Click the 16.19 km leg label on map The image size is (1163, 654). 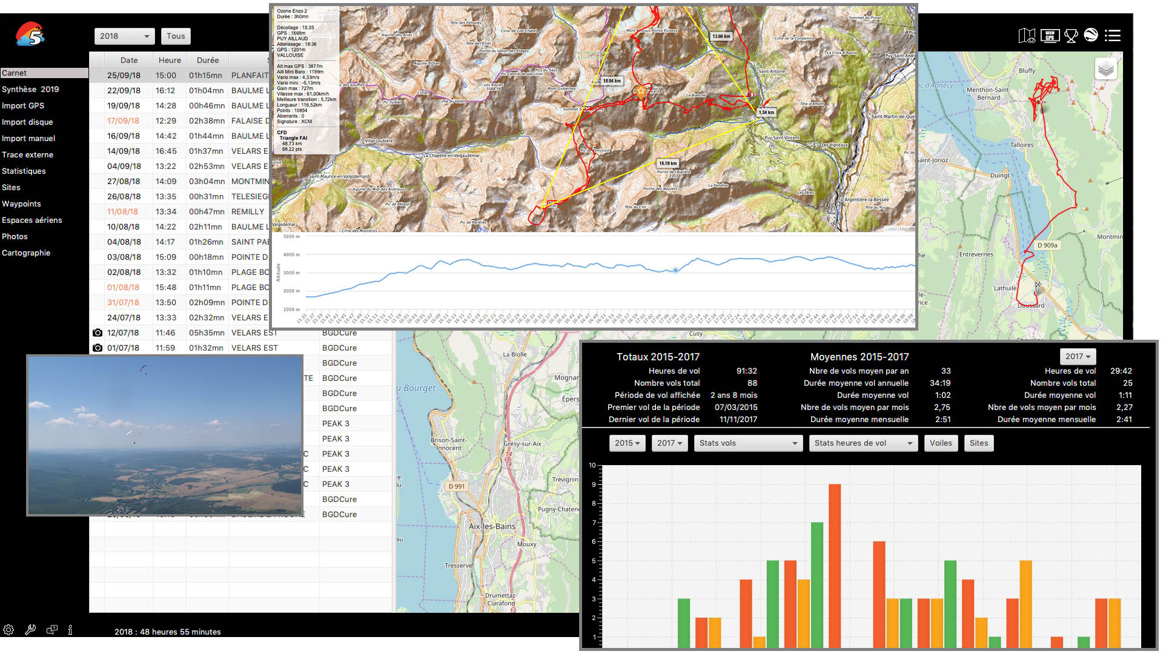click(x=668, y=163)
